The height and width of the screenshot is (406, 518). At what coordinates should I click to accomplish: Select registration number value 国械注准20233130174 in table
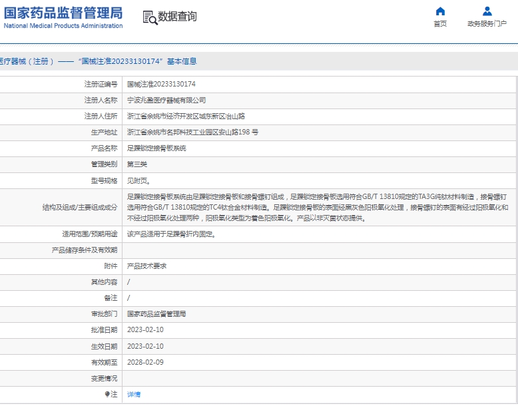tap(161, 85)
